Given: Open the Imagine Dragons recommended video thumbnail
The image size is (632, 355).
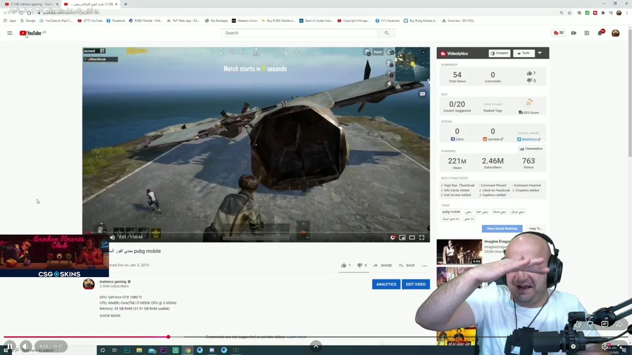Looking at the screenshot, I should (x=459, y=252).
